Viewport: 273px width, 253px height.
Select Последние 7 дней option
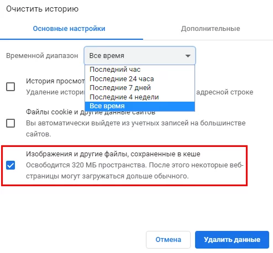pyautogui.click(x=140, y=88)
